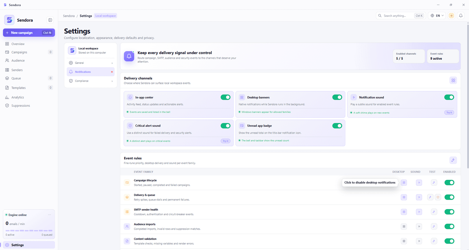The image size is (469, 250).
Task: Select the Notifications settings tab
Action: click(x=91, y=72)
